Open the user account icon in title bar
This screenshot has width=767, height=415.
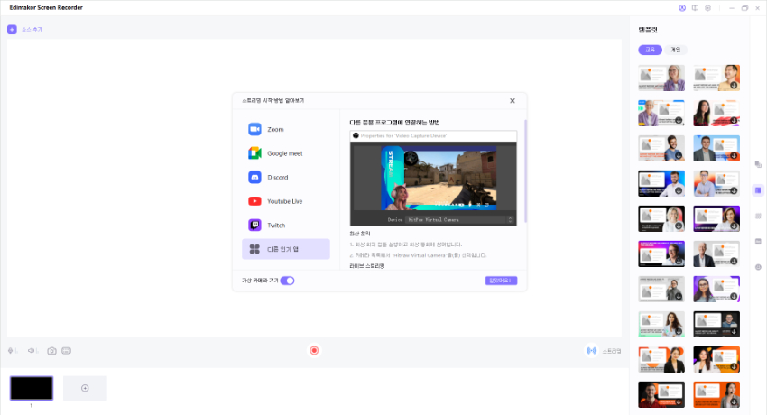click(x=682, y=8)
